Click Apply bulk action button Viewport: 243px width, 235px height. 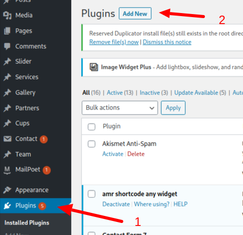[173, 108]
